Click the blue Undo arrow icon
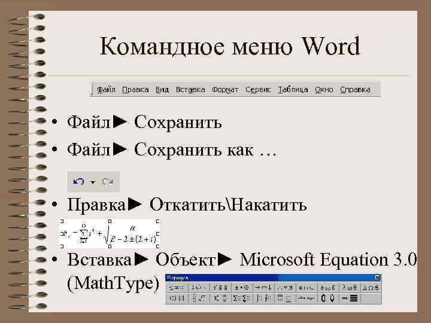Image resolution: width=431 pixels, height=323 pixels. [78, 182]
